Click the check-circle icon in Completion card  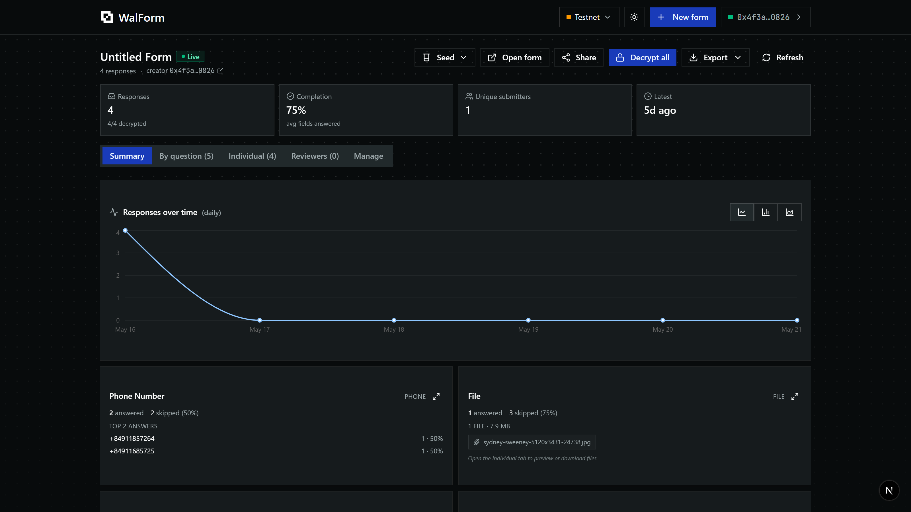(x=290, y=96)
